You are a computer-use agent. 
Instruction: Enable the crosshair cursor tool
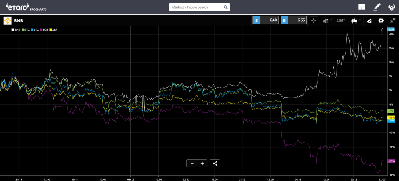point(313,20)
